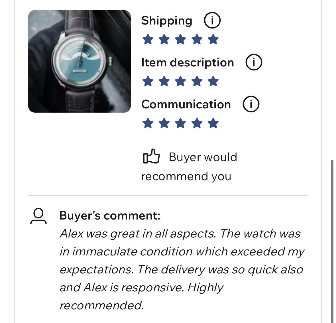The width and height of the screenshot is (336, 323).
Task: Click the info icon beside Shipping
Action: (x=212, y=21)
